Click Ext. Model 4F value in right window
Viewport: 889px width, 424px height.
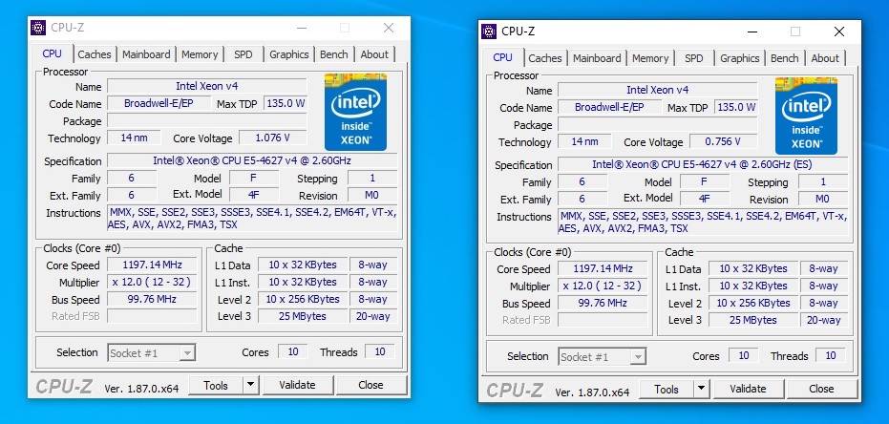click(704, 199)
